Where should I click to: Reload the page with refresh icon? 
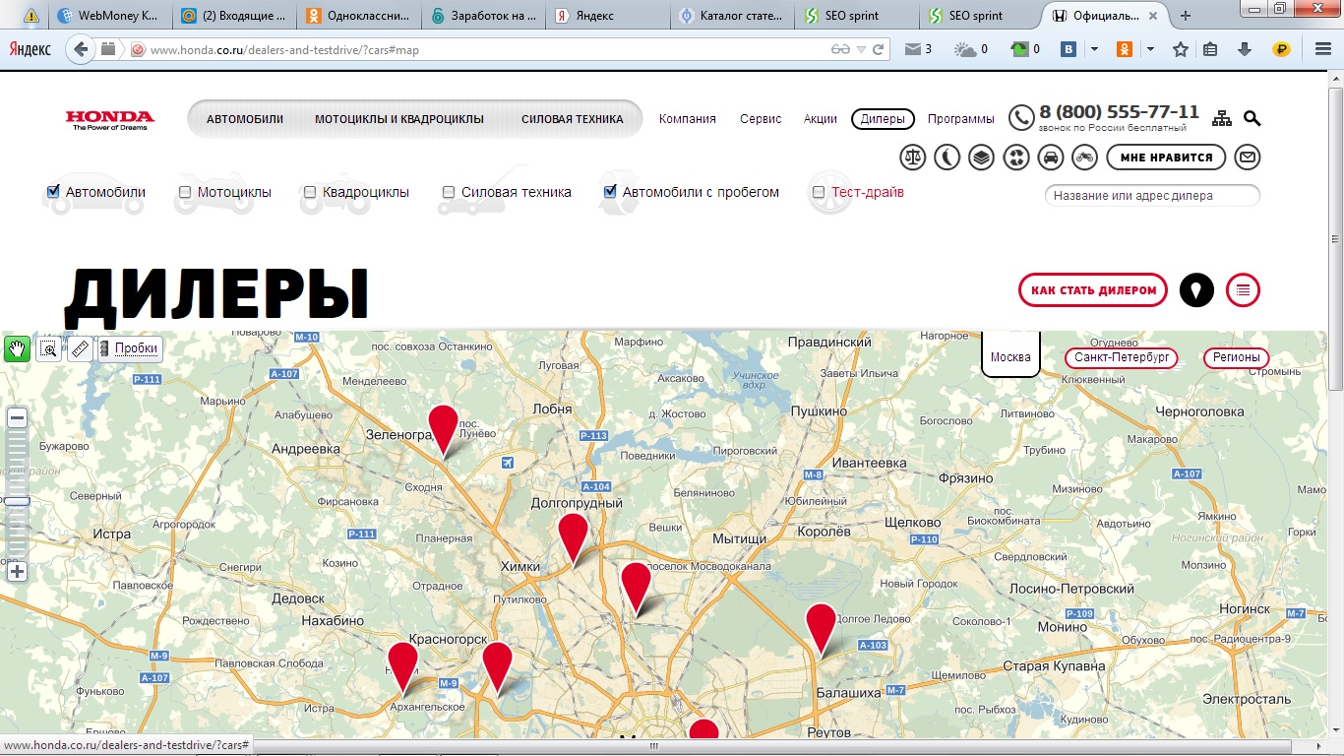879,49
